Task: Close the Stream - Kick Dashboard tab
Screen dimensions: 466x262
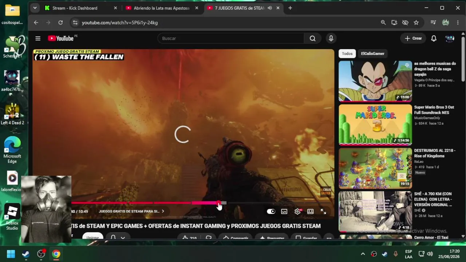Action: (115, 8)
